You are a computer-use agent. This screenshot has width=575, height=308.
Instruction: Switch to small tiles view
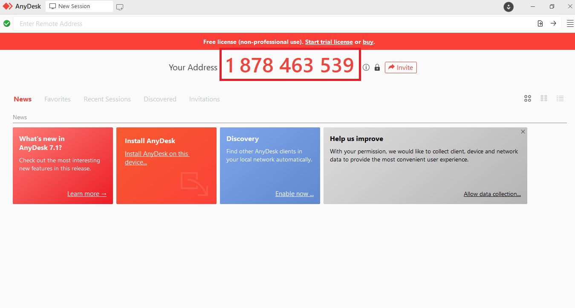(x=544, y=98)
